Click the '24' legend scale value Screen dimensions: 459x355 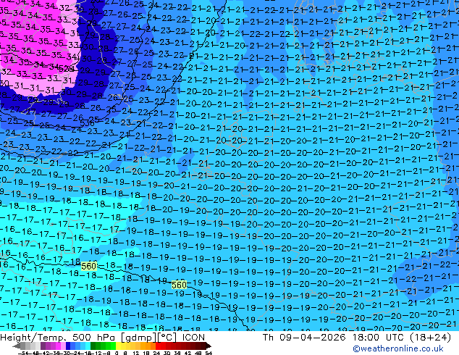tap(156, 353)
